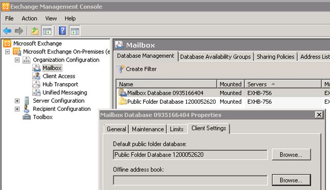This screenshot has height=190, width=330.
Task: Open the Help question-mark toolbar icon
Action: (62, 31)
